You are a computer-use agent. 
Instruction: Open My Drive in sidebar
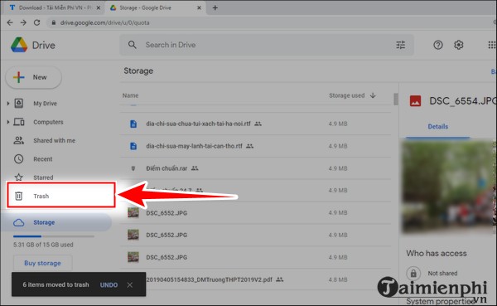click(x=45, y=104)
